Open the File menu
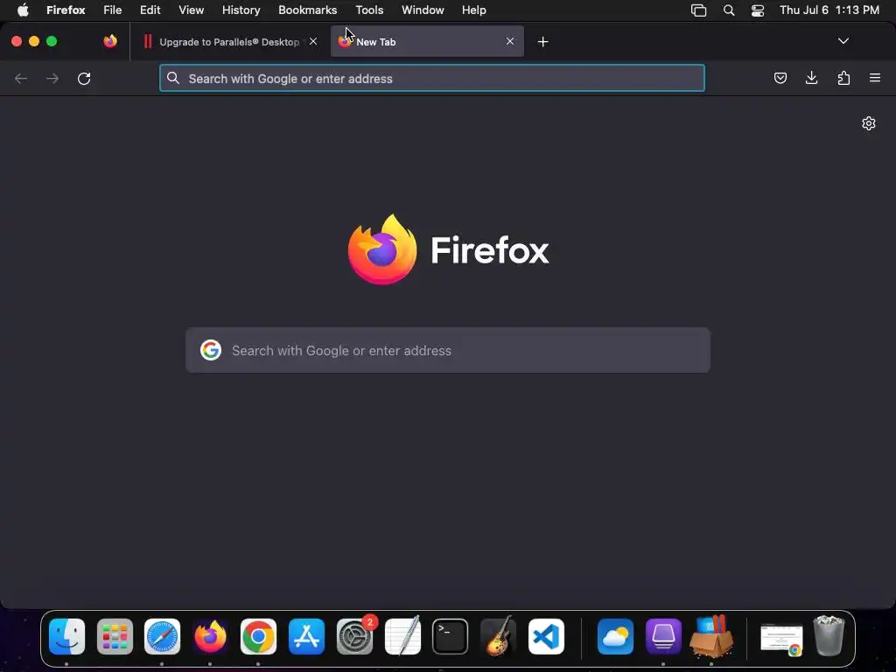 pyautogui.click(x=112, y=10)
